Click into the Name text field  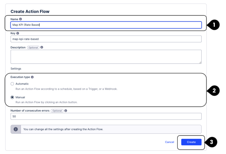(106, 25)
